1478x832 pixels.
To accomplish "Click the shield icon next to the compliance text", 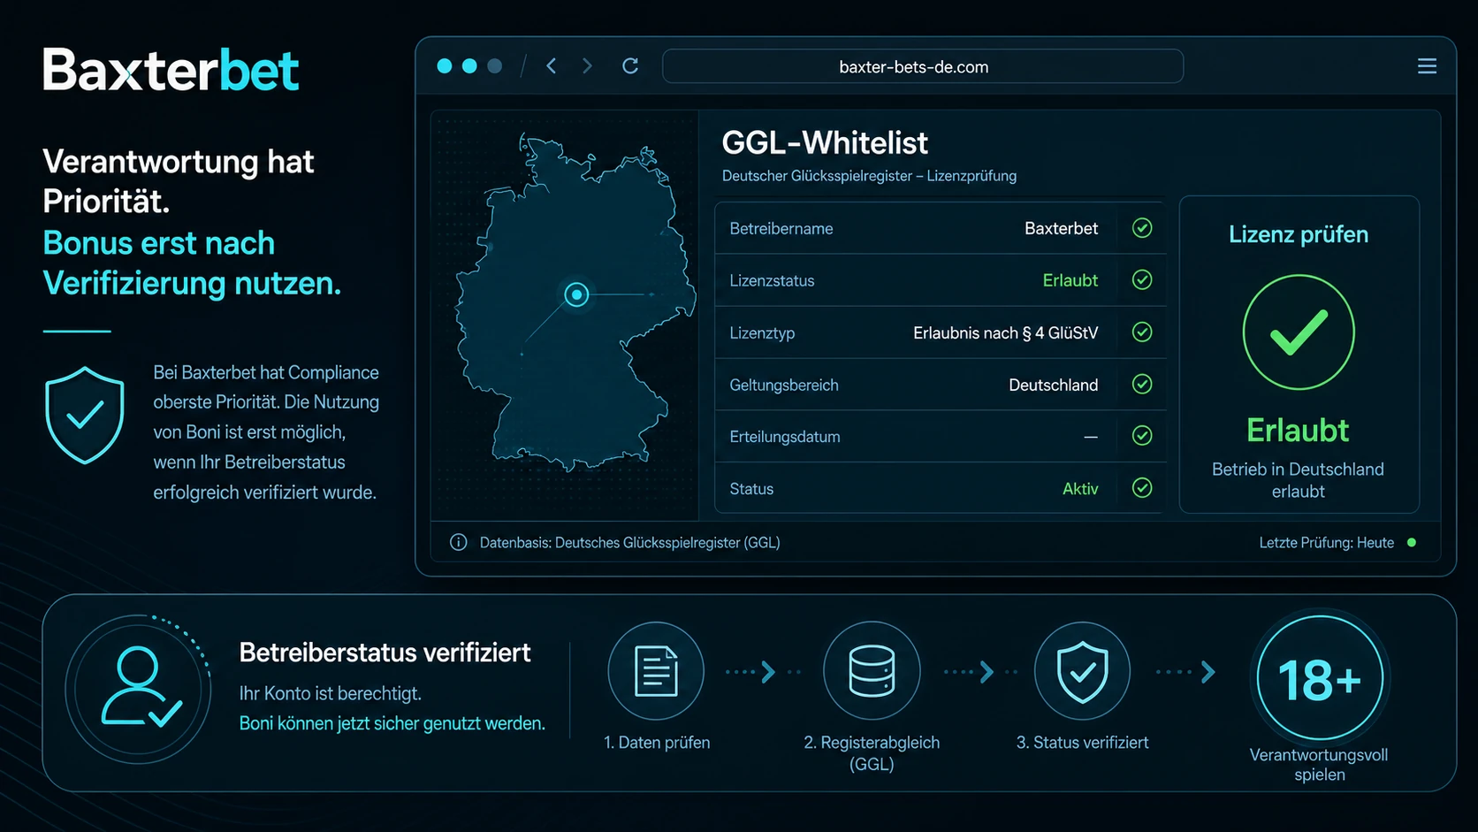I will [x=85, y=416].
